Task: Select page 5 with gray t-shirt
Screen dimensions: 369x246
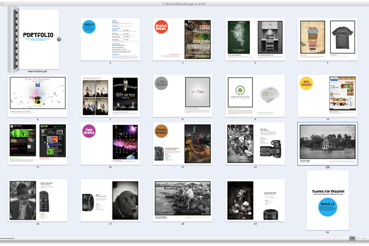Action: pos(328,39)
